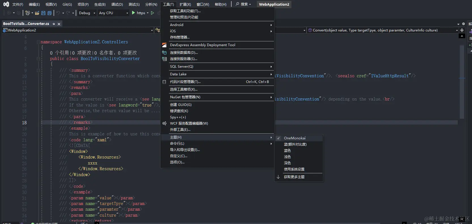Click the start without debugging outline play icon
Viewport: 472px width, 224px height.
[x=153, y=13]
